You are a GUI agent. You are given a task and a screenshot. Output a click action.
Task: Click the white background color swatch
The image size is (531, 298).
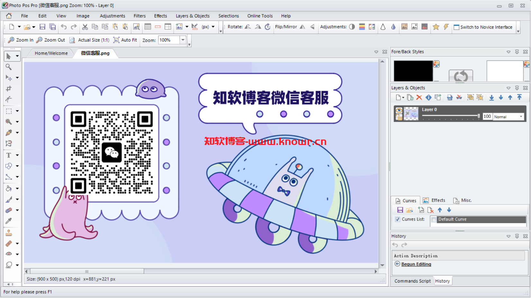point(505,71)
